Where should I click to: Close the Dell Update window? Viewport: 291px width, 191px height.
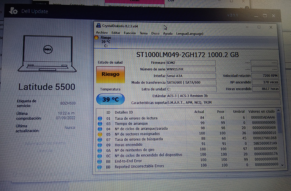(273, 16)
